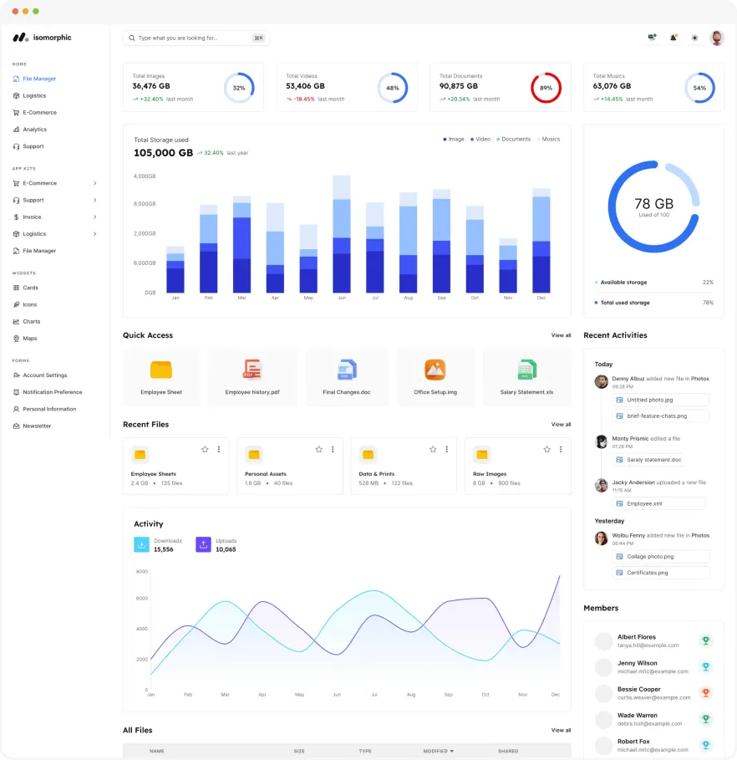This screenshot has width=737, height=760.
Task: Open Icons widget page
Action: click(25, 304)
